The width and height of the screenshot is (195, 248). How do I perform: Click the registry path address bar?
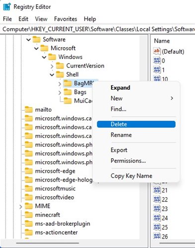(97, 29)
